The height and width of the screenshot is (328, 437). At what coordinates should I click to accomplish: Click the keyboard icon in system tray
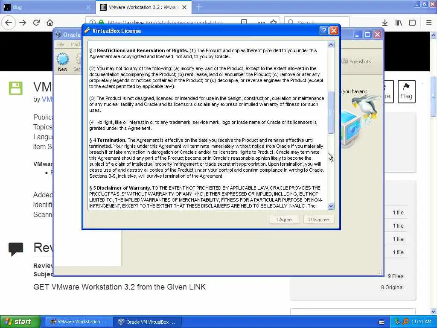coord(382,322)
